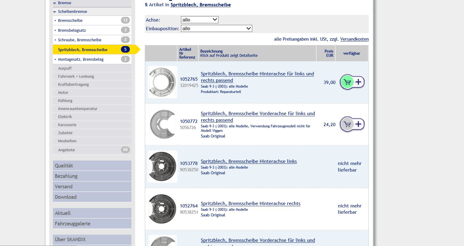Open the Kühlung category
Viewport: 464px width, 246px height.
pyautogui.click(x=92, y=100)
